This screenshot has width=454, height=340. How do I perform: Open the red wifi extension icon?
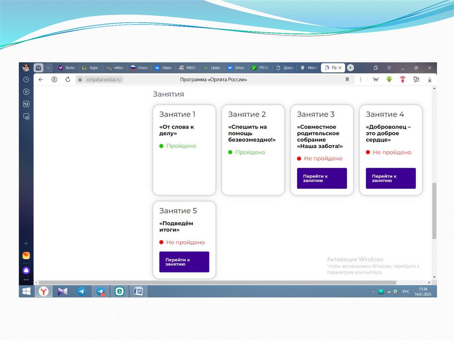403,79
